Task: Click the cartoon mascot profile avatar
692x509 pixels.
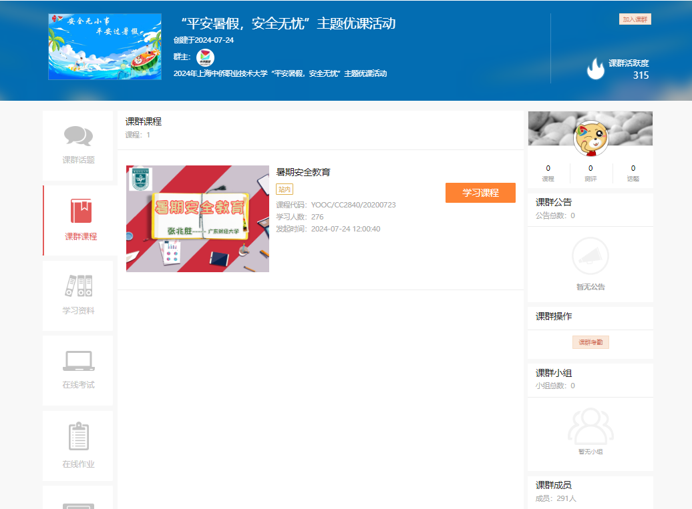Action: 591,138
